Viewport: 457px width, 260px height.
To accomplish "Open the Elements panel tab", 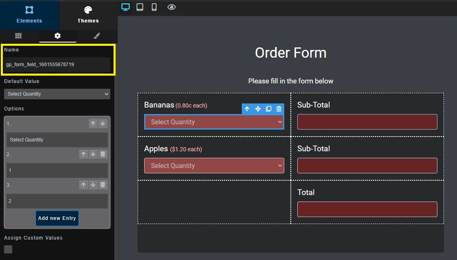I will [29, 15].
